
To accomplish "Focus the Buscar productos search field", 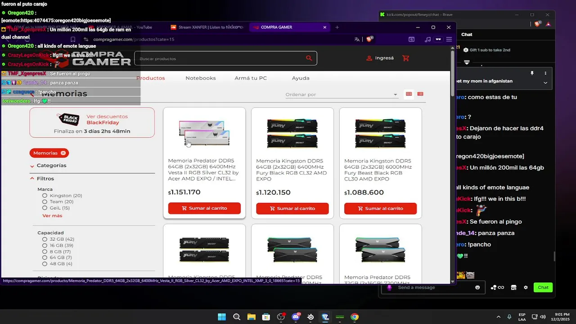I will (225, 58).
